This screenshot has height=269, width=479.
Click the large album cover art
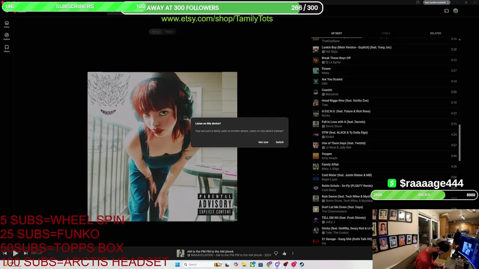pos(162,146)
